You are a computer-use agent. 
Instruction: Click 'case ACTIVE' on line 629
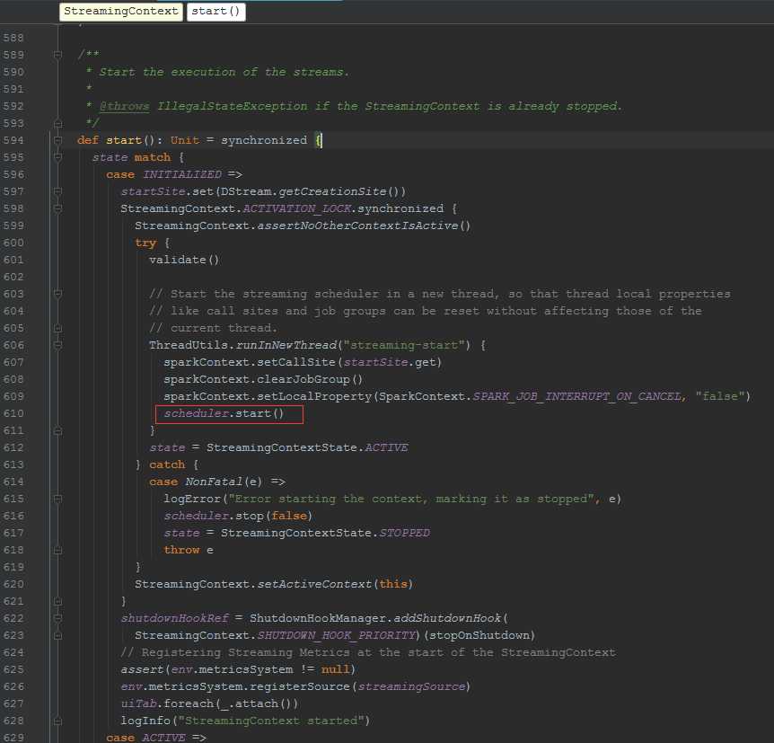[145, 738]
